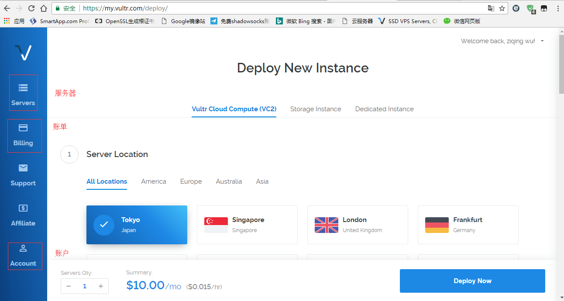Open the Affiliate page from the sidebar
Viewport: 564px width, 301px height.
pyautogui.click(x=23, y=215)
